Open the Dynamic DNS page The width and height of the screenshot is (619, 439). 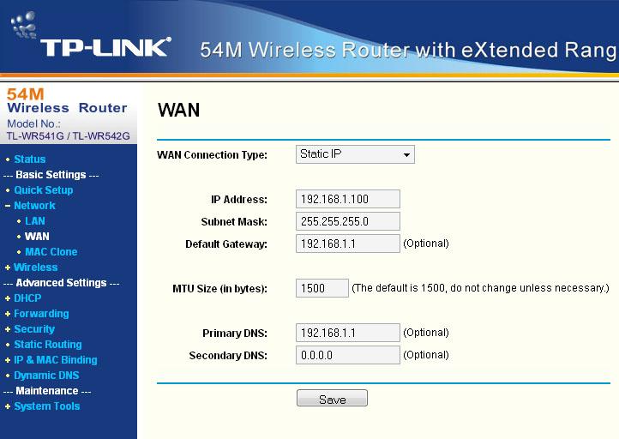click(46, 375)
